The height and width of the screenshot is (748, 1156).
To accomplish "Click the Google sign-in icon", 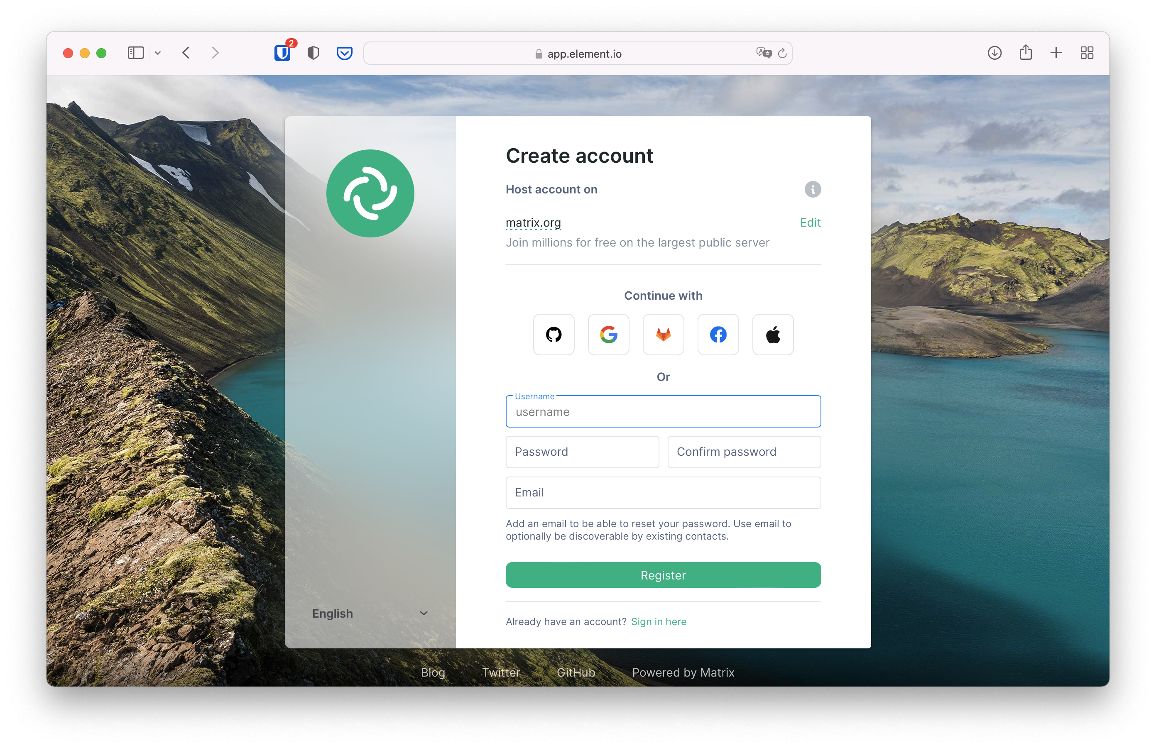I will click(x=607, y=334).
